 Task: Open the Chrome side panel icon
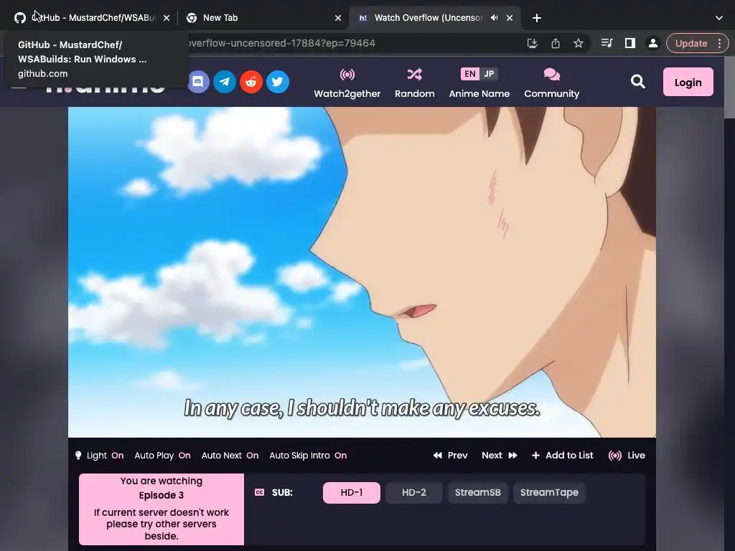(x=630, y=44)
